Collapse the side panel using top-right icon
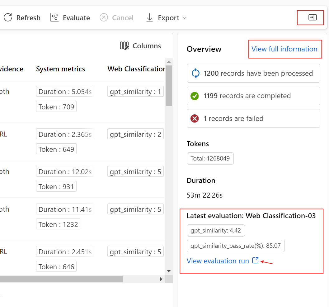Image resolution: width=329 pixels, height=307 pixels. [313, 17]
